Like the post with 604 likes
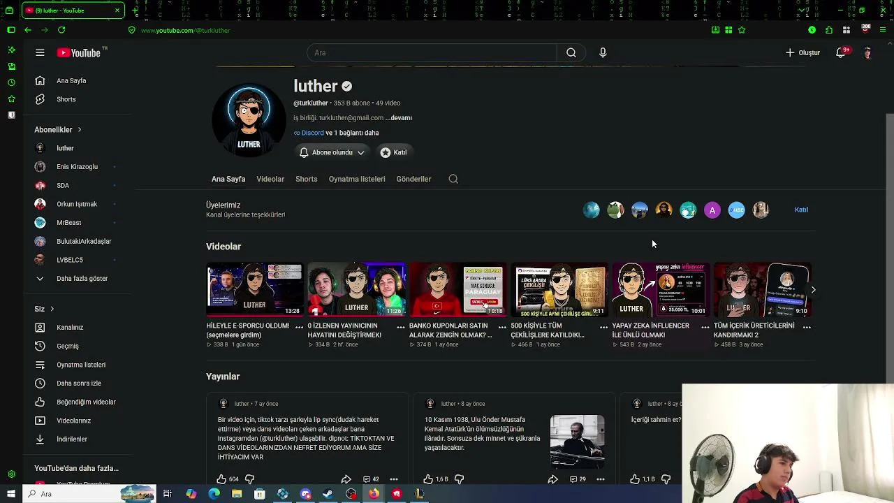 221,479
